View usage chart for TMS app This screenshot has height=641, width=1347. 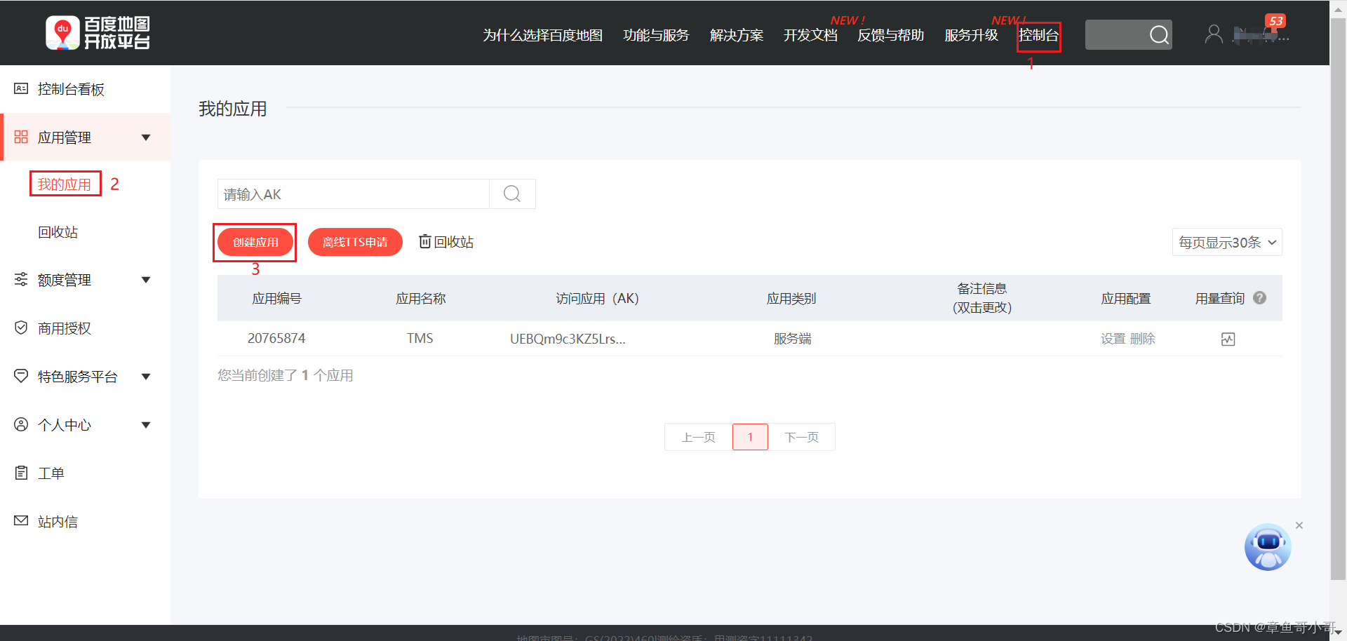pyautogui.click(x=1228, y=339)
